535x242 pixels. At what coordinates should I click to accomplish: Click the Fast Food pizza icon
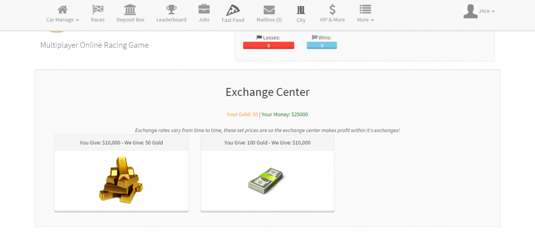coord(233,10)
